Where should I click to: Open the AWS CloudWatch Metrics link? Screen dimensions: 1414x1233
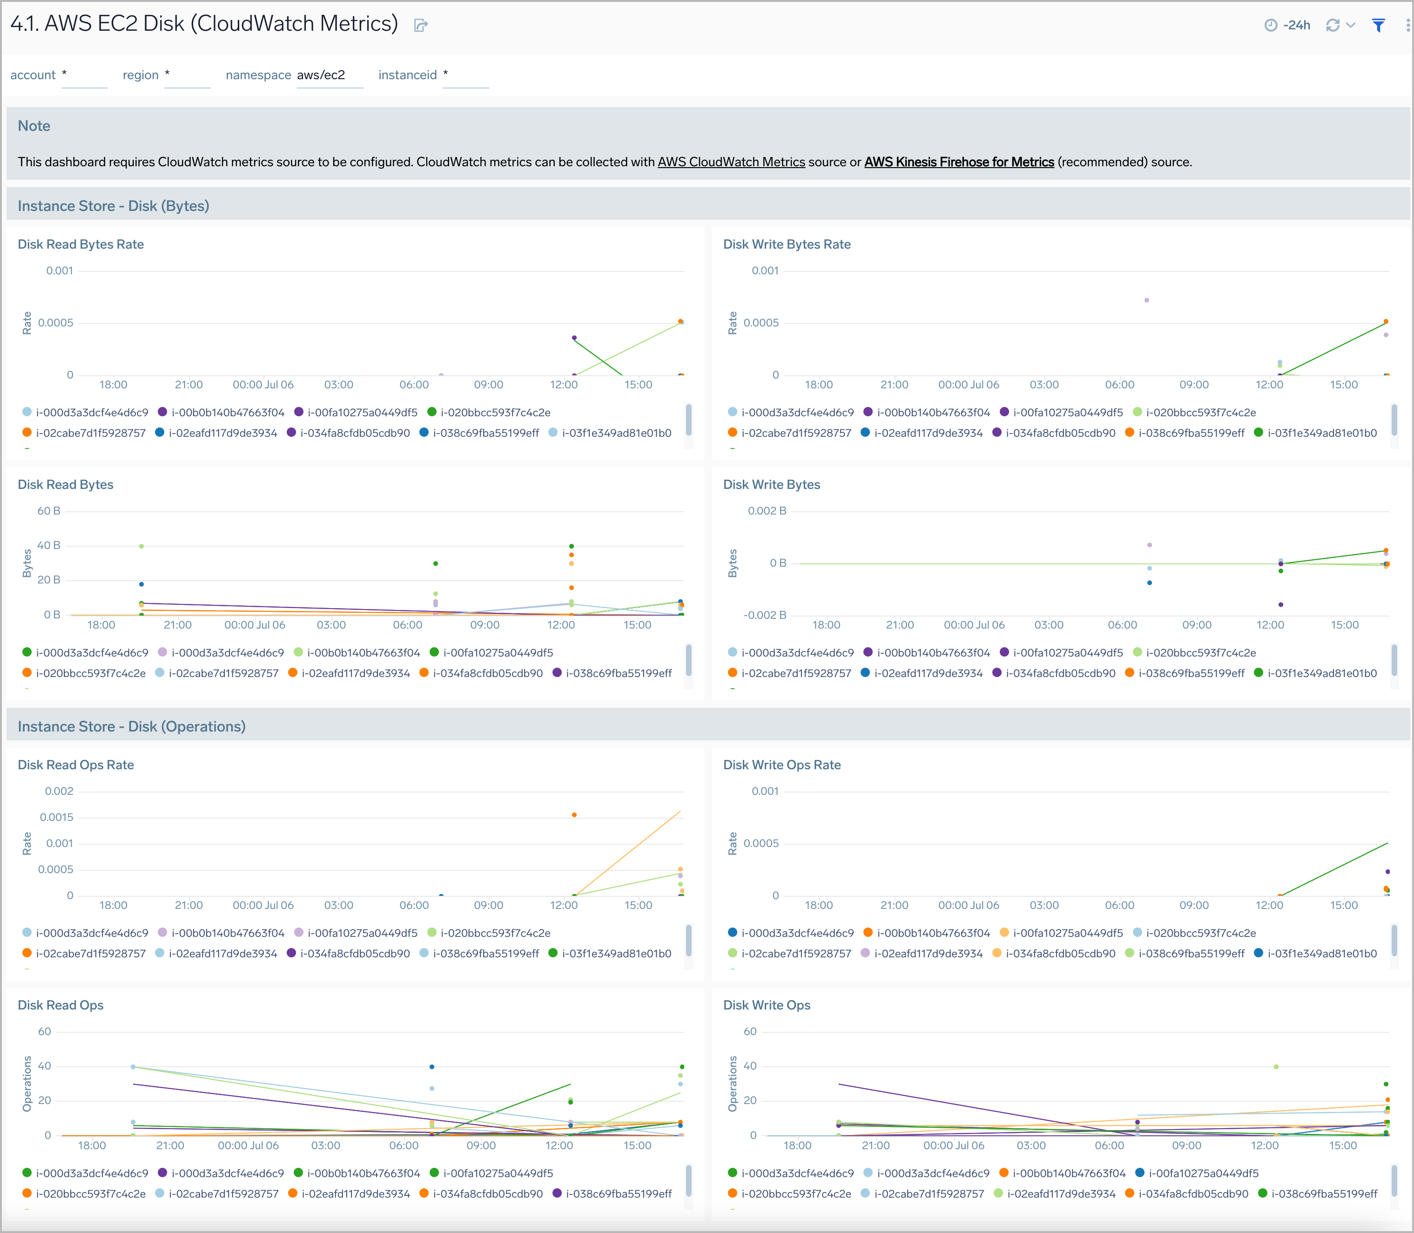[x=731, y=163]
